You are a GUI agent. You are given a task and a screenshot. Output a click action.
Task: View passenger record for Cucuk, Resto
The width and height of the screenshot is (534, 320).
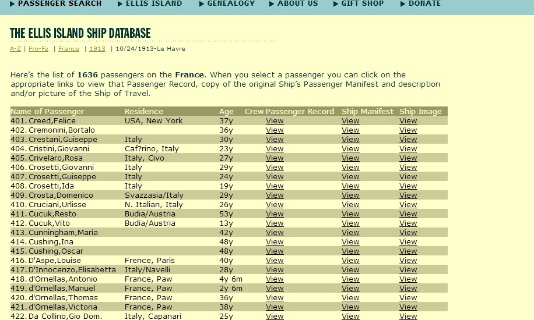click(275, 214)
